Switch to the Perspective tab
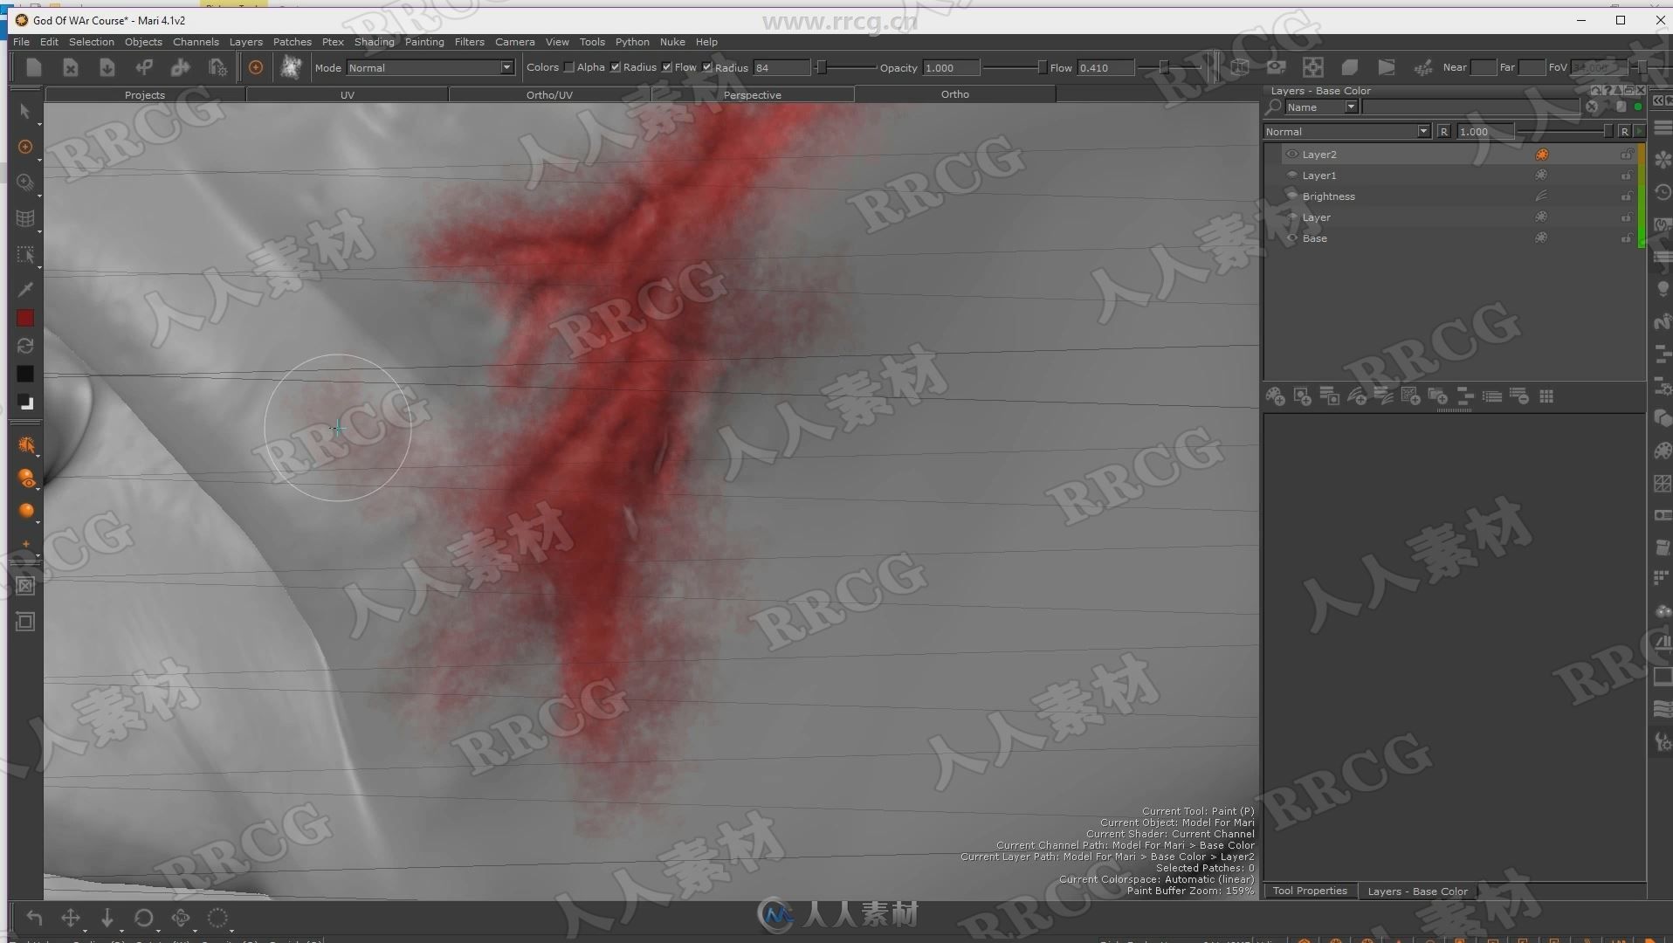This screenshot has width=1673, height=943. pyautogui.click(x=753, y=94)
